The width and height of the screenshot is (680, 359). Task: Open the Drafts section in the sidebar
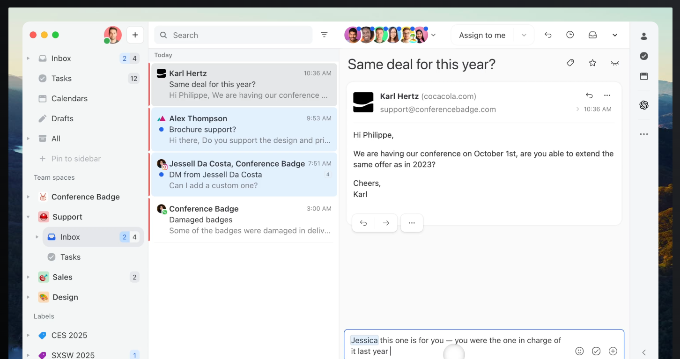click(x=62, y=118)
